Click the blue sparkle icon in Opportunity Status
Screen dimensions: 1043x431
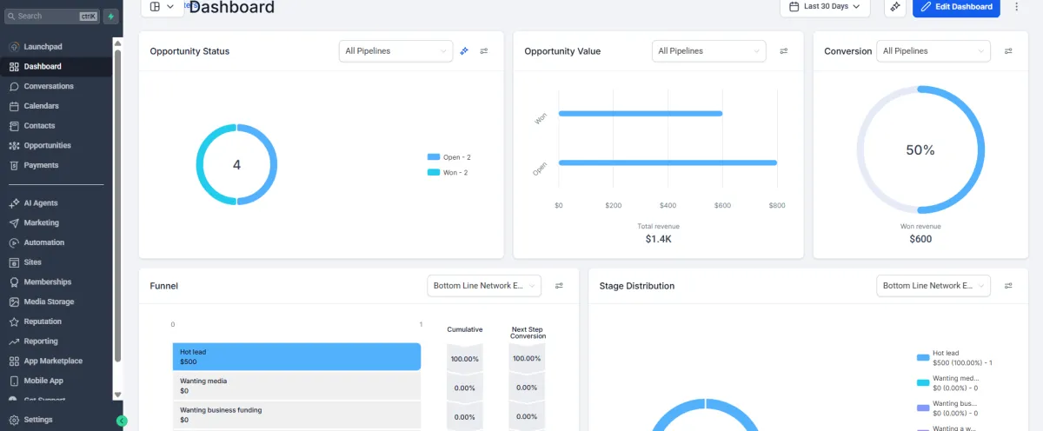pos(465,51)
